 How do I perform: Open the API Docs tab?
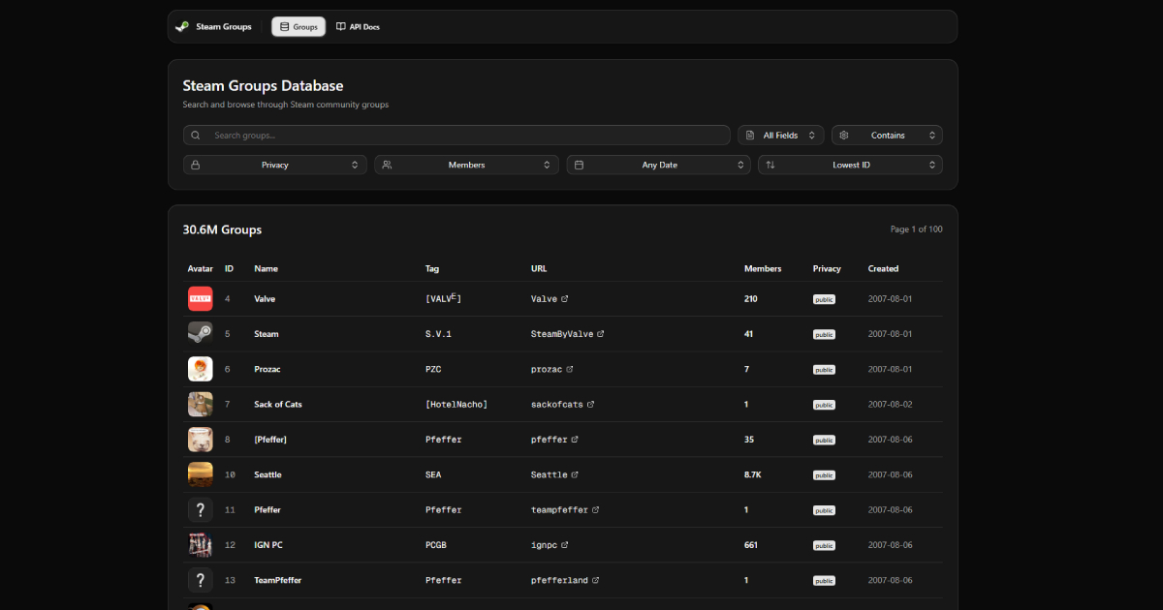(x=358, y=27)
